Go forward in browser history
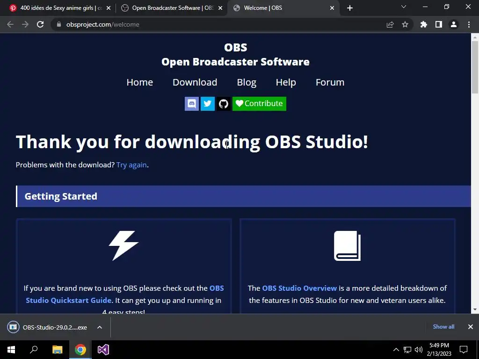The image size is (479, 359). click(x=25, y=24)
